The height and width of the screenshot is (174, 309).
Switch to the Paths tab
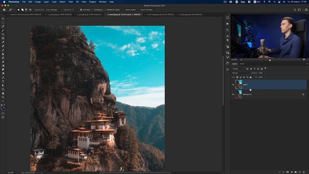point(242,64)
